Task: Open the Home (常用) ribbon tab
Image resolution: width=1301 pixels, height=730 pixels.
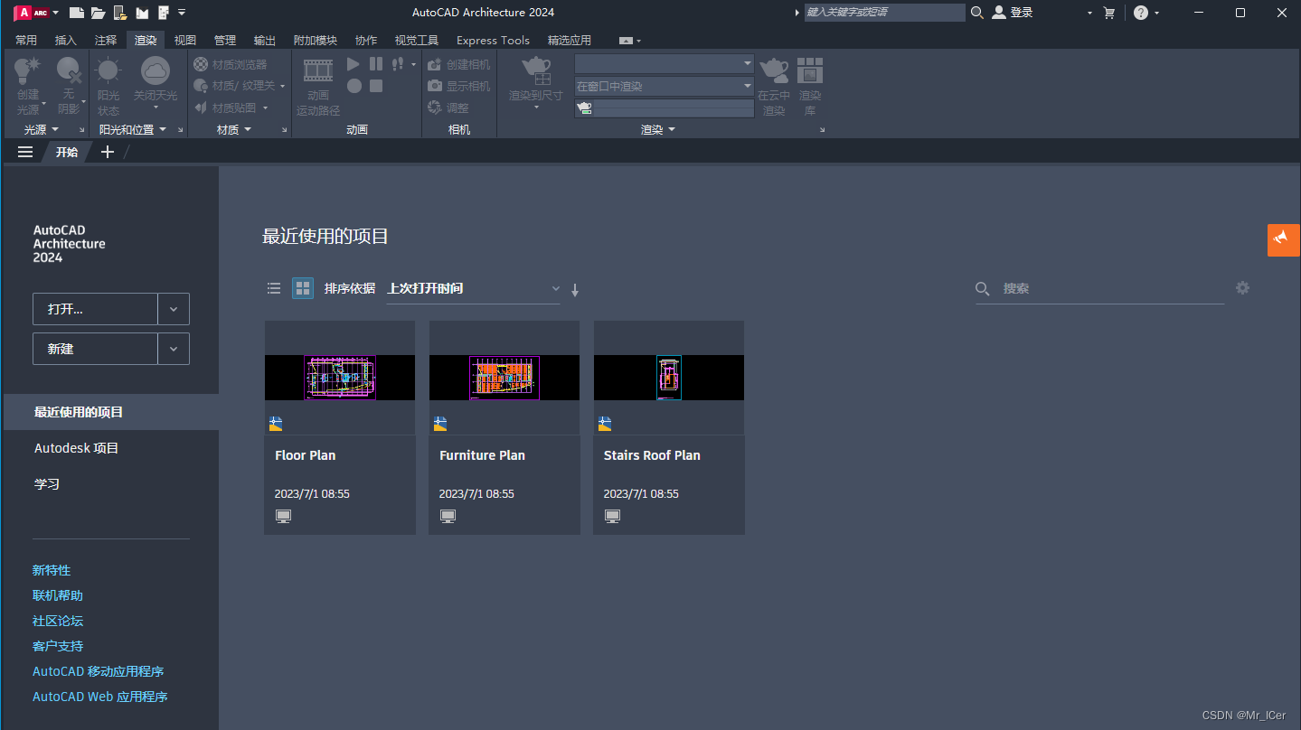Action: [26, 41]
